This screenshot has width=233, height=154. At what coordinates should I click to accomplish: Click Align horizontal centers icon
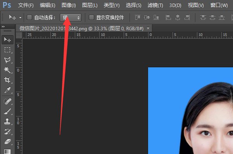[x=178, y=17]
